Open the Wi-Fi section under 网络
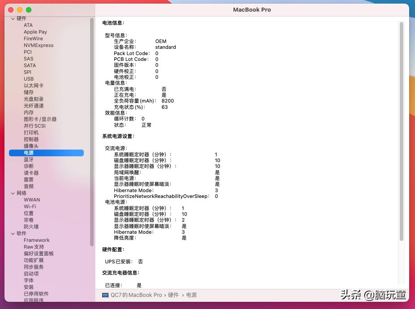 pos(30,206)
